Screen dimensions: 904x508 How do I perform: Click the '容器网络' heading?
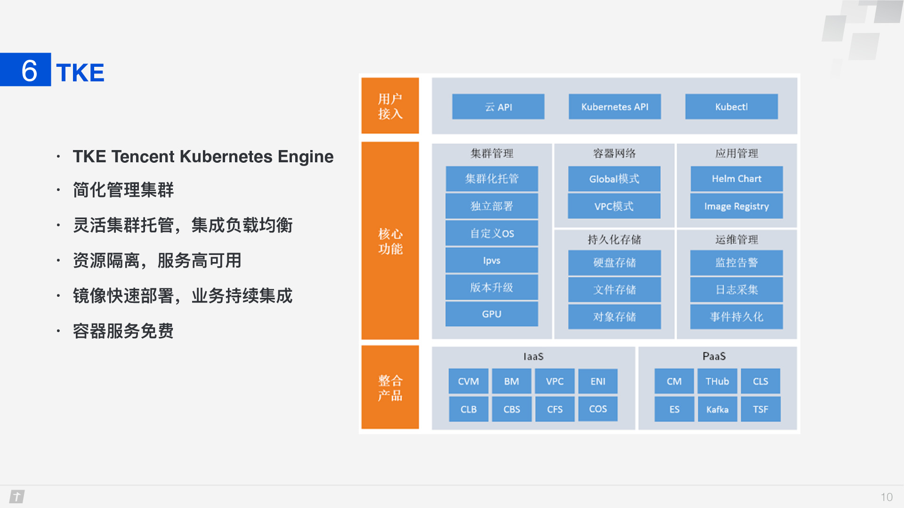tap(614, 153)
